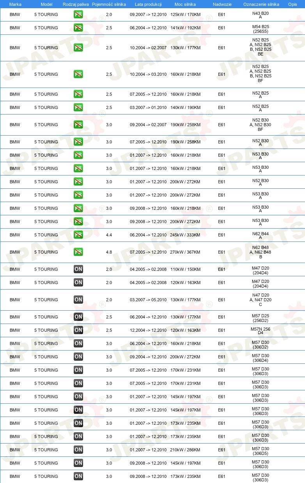Viewport: 305px width, 483px height.
Task: Click petrol icon in 01.2007 200kW N52 B30 row
Action: coord(78,182)
